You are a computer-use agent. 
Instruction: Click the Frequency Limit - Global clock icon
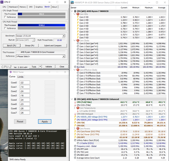tap(75, 146)
